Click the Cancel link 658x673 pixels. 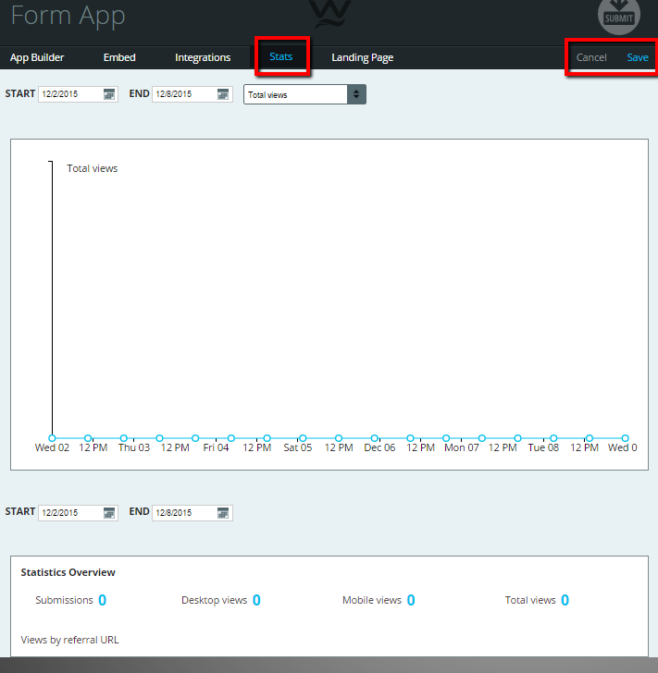[x=591, y=57]
